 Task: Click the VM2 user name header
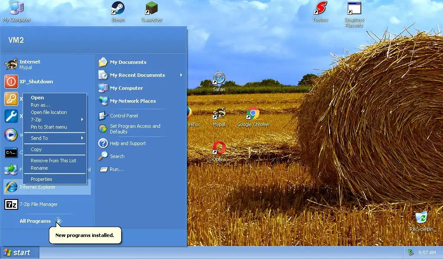pyautogui.click(x=16, y=40)
